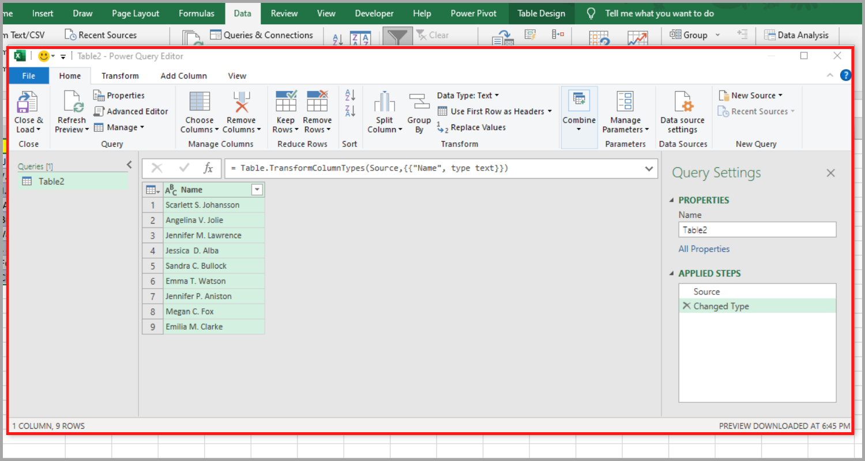Delete the Changed Type applied step

(x=686, y=306)
